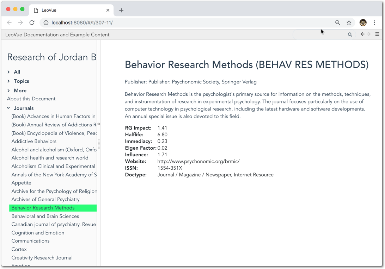Select Creativity Research Journal

42,258
